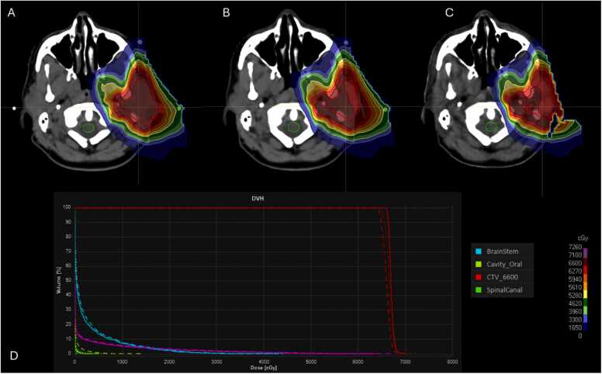The image size is (602, 374).
Task: Click the 6270 cGy red color bar segment
Action: point(585,272)
